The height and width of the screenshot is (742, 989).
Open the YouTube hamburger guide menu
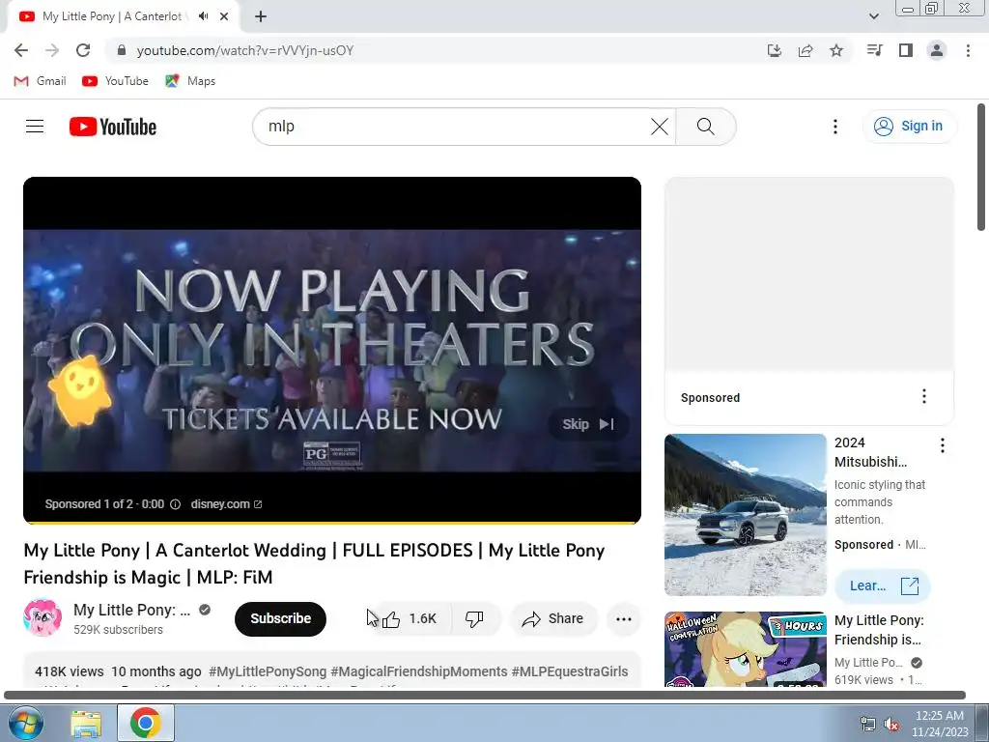pos(35,127)
